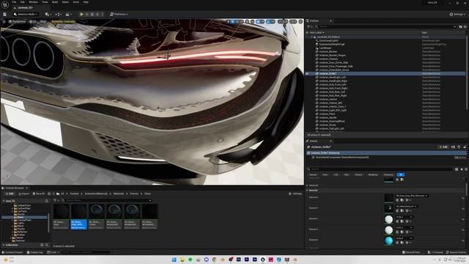Open the File menu

(x=14, y=2)
